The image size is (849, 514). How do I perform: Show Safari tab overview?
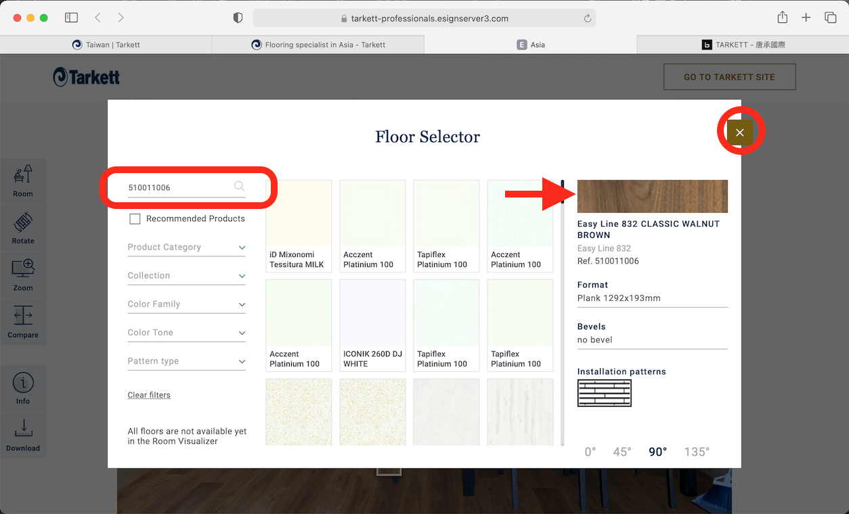[830, 18]
